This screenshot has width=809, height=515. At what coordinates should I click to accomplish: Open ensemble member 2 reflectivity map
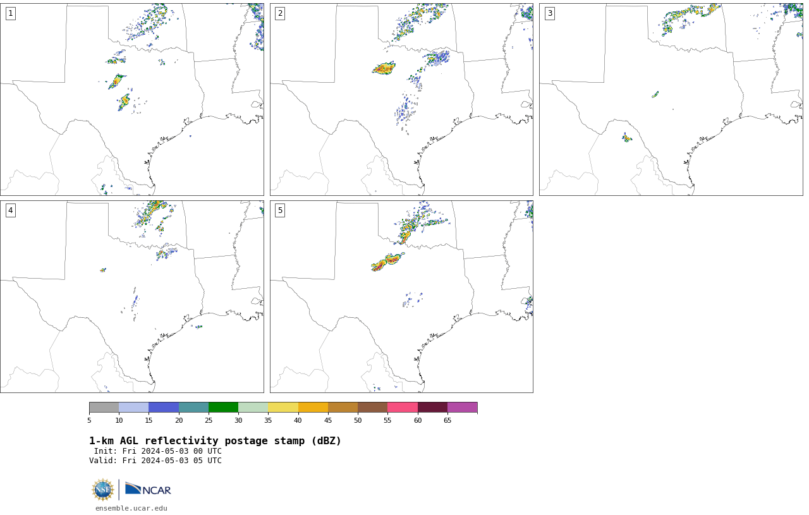click(401, 99)
